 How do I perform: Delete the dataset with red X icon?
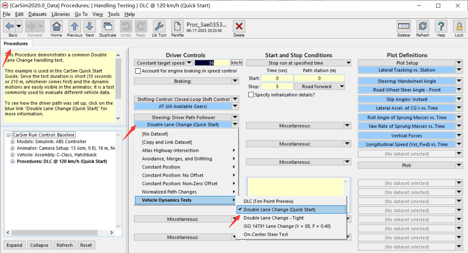click(239, 26)
